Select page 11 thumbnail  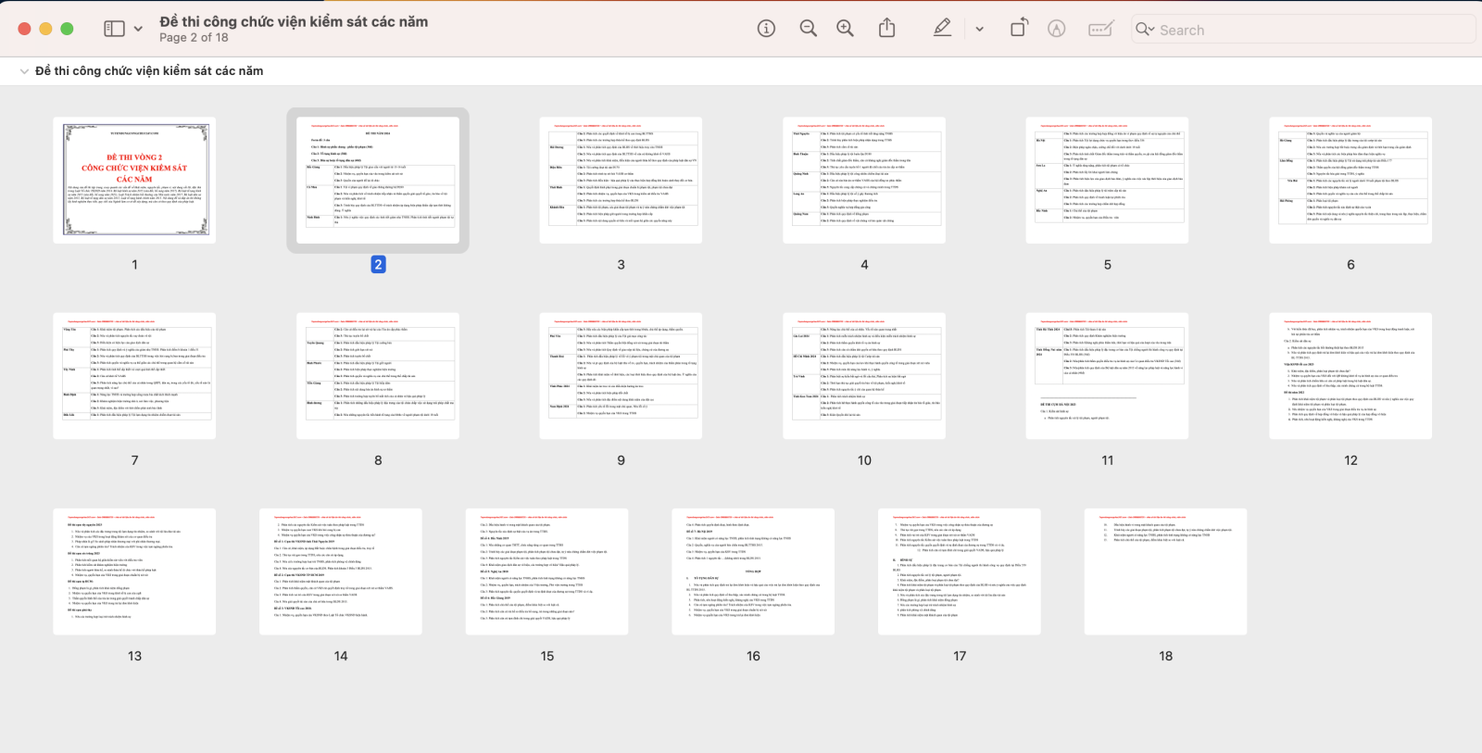coord(1107,376)
